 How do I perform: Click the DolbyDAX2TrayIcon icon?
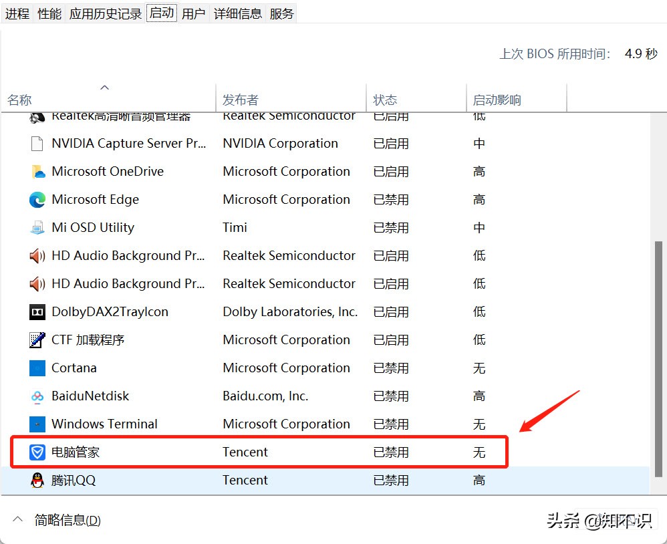pos(37,311)
